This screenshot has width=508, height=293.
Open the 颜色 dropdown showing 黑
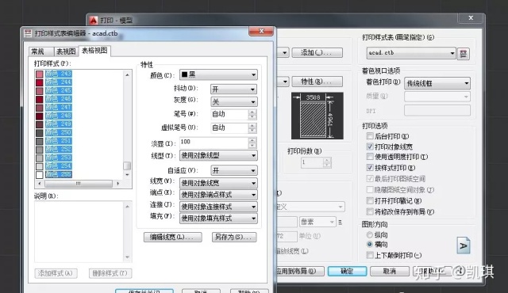pos(219,74)
